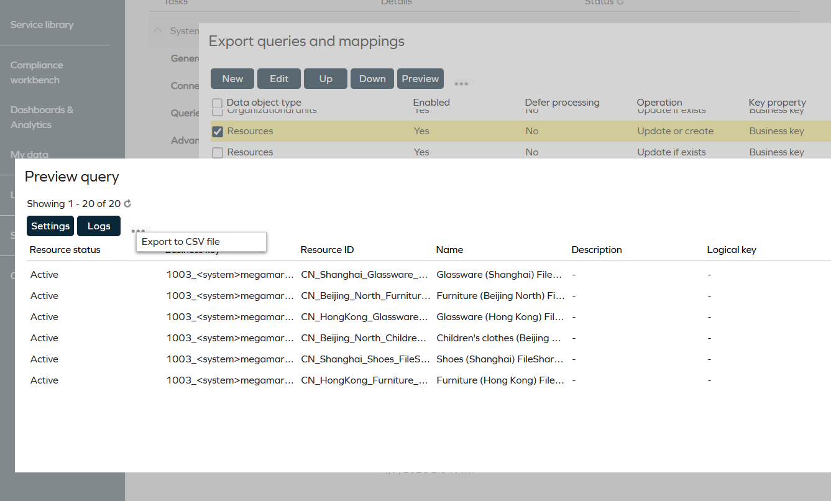
Task: Select the CN_HongKong_Glassware resource ID cell
Action: 365,317
